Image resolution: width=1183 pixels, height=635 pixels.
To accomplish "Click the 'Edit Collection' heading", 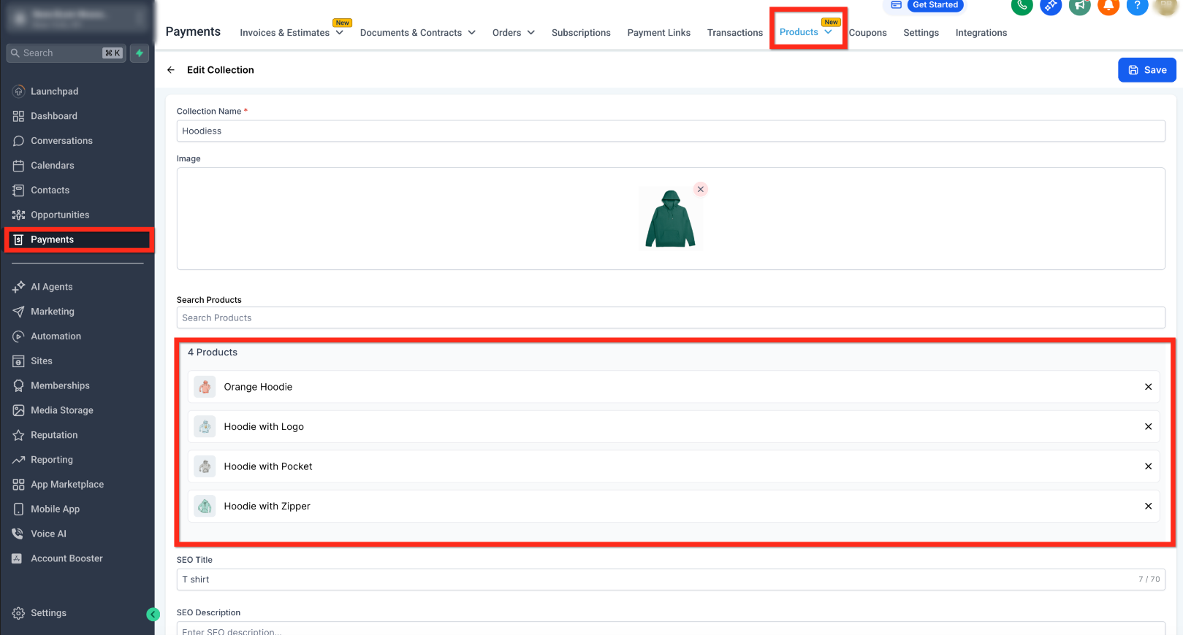I will 221,70.
